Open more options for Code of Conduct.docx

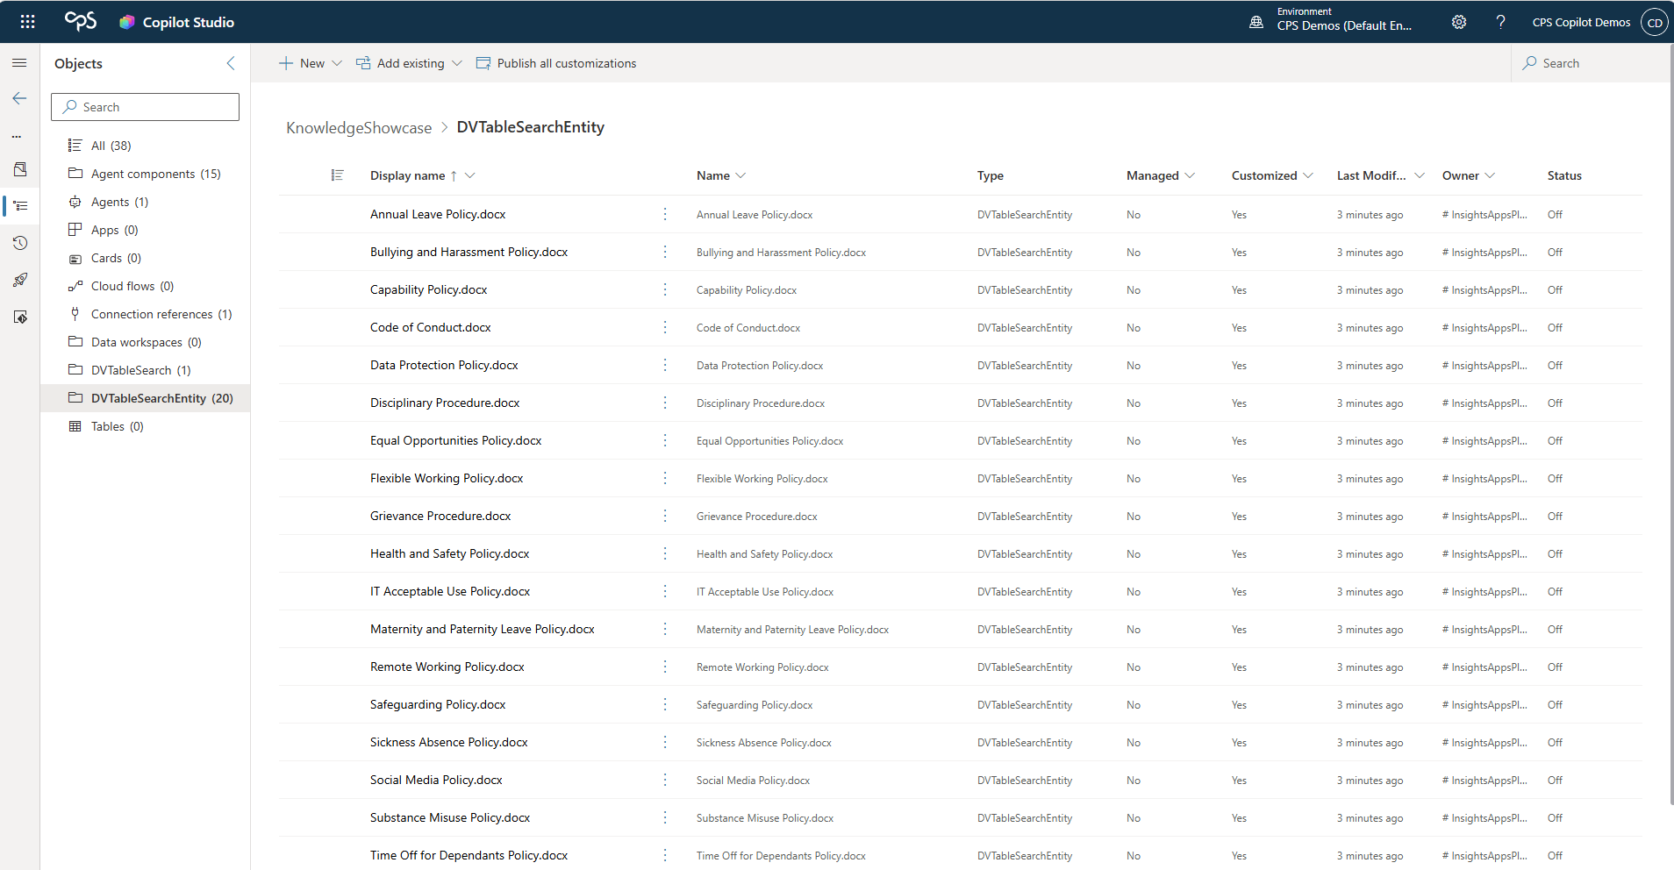(665, 327)
